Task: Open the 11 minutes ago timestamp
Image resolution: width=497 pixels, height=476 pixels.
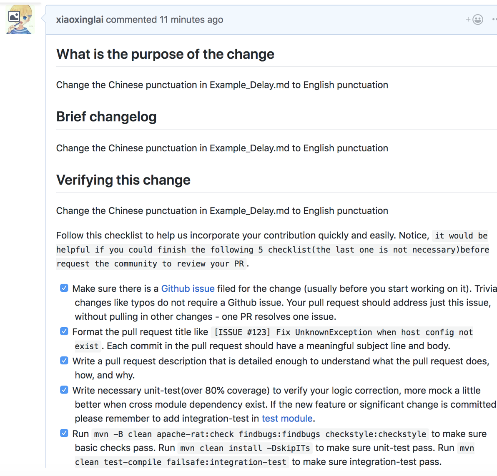Action: pyautogui.click(x=191, y=20)
